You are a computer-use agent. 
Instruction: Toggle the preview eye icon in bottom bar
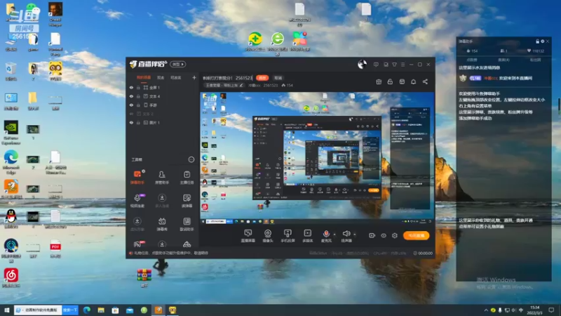(383, 235)
